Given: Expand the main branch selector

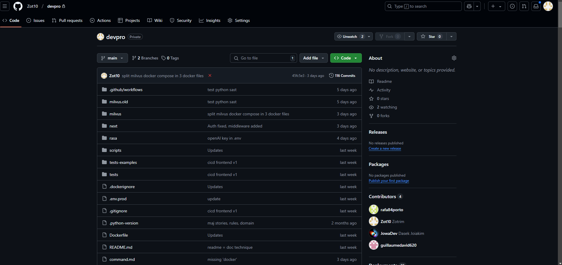Looking at the screenshot, I should pos(112,58).
